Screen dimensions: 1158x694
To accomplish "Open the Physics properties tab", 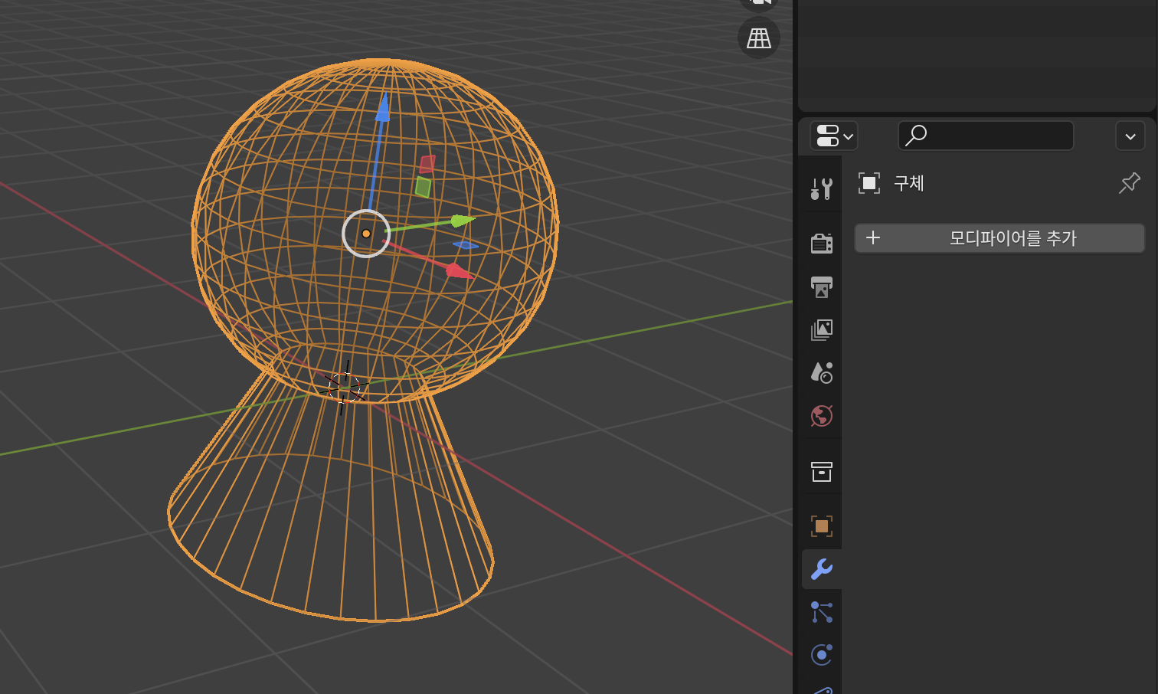I will [x=822, y=655].
